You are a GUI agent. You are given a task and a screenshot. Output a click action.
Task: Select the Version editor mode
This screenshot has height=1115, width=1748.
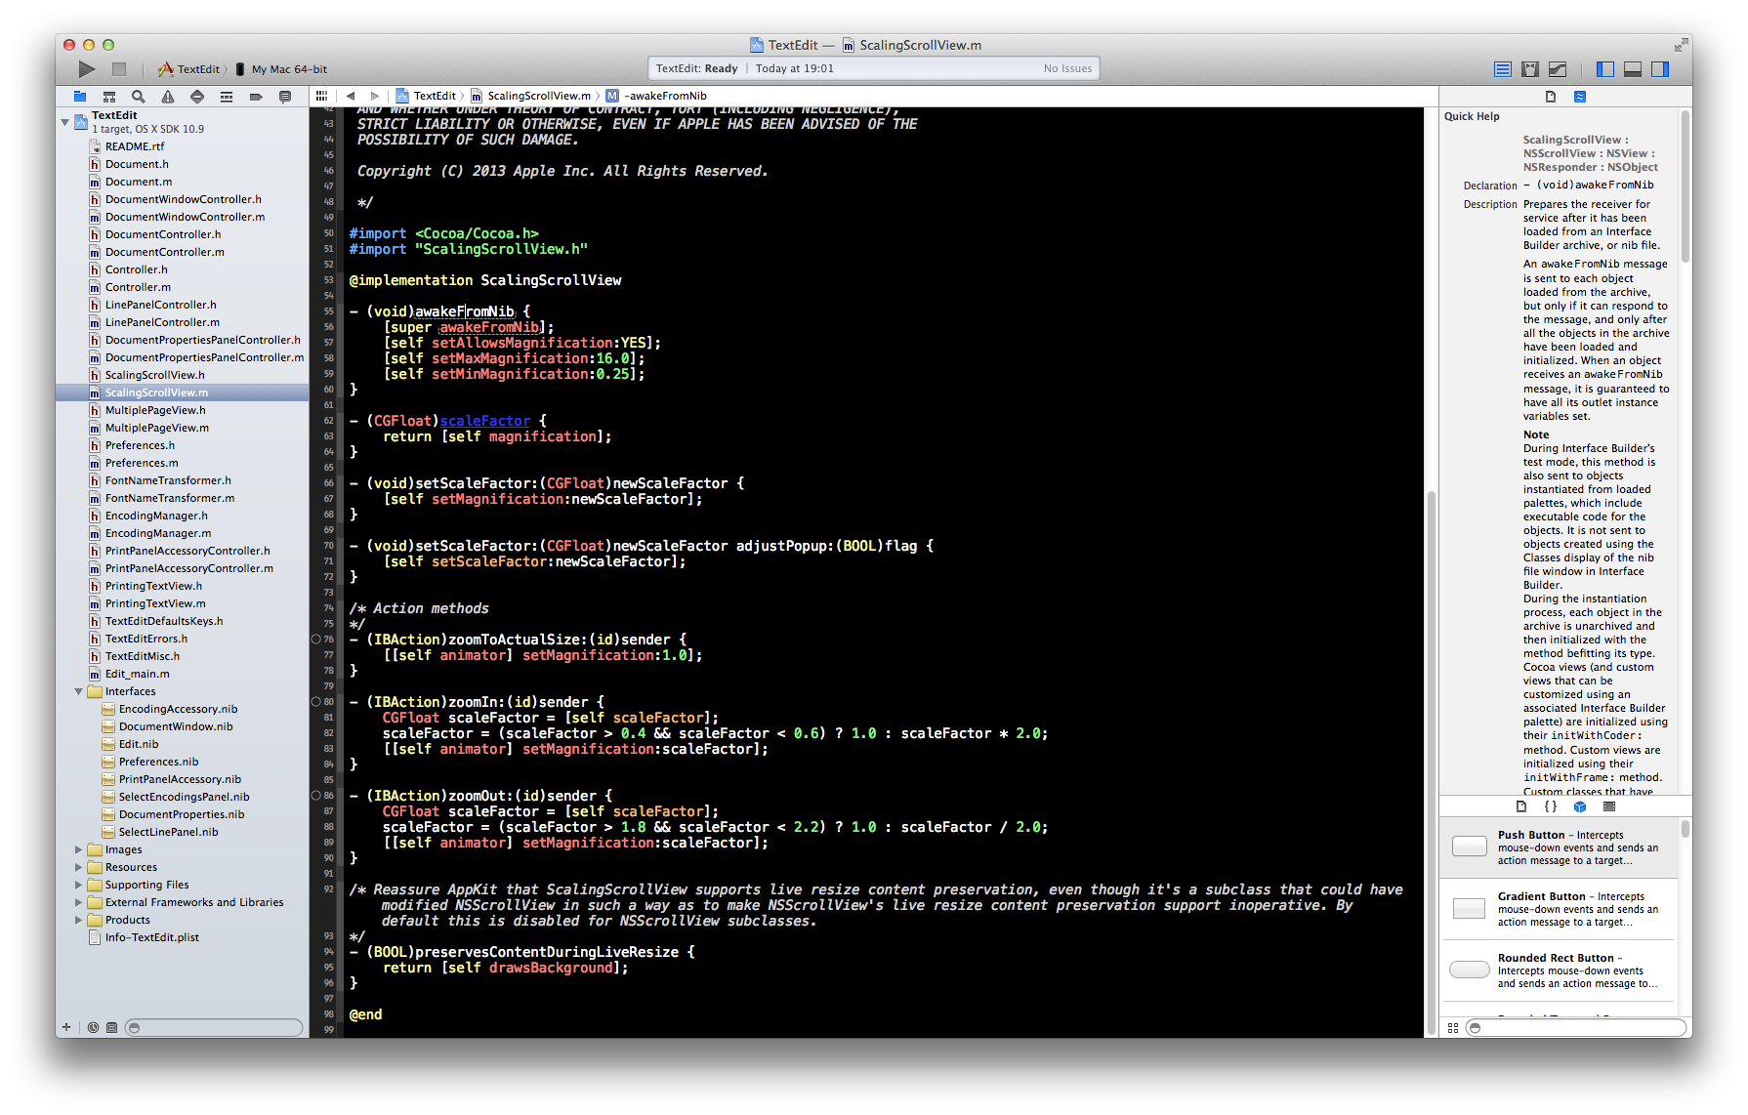(x=1558, y=69)
